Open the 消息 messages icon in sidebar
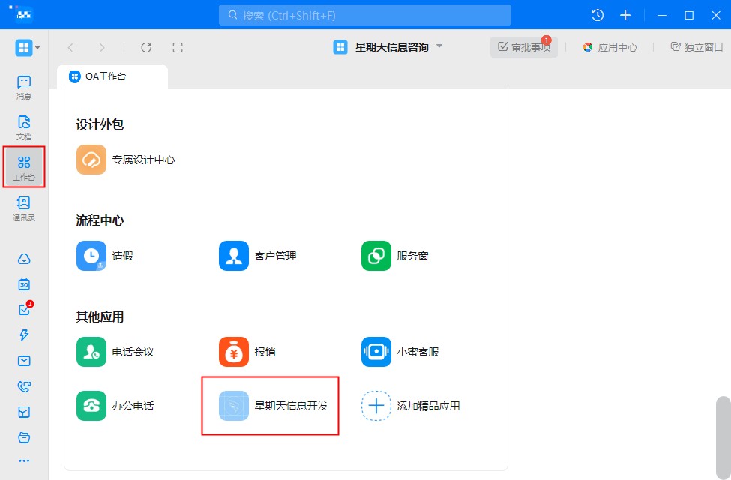 click(24, 87)
